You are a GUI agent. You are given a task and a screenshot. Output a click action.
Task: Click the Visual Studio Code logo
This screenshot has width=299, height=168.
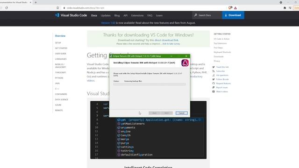(x=71, y=15)
